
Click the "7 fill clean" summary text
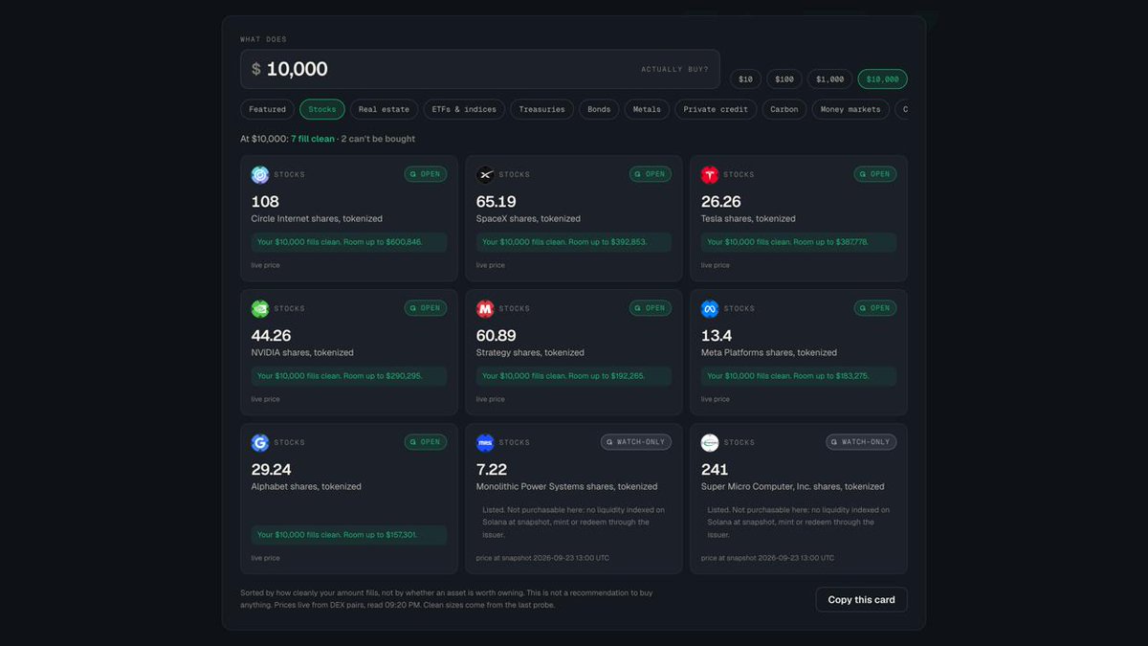pos(313,139)
